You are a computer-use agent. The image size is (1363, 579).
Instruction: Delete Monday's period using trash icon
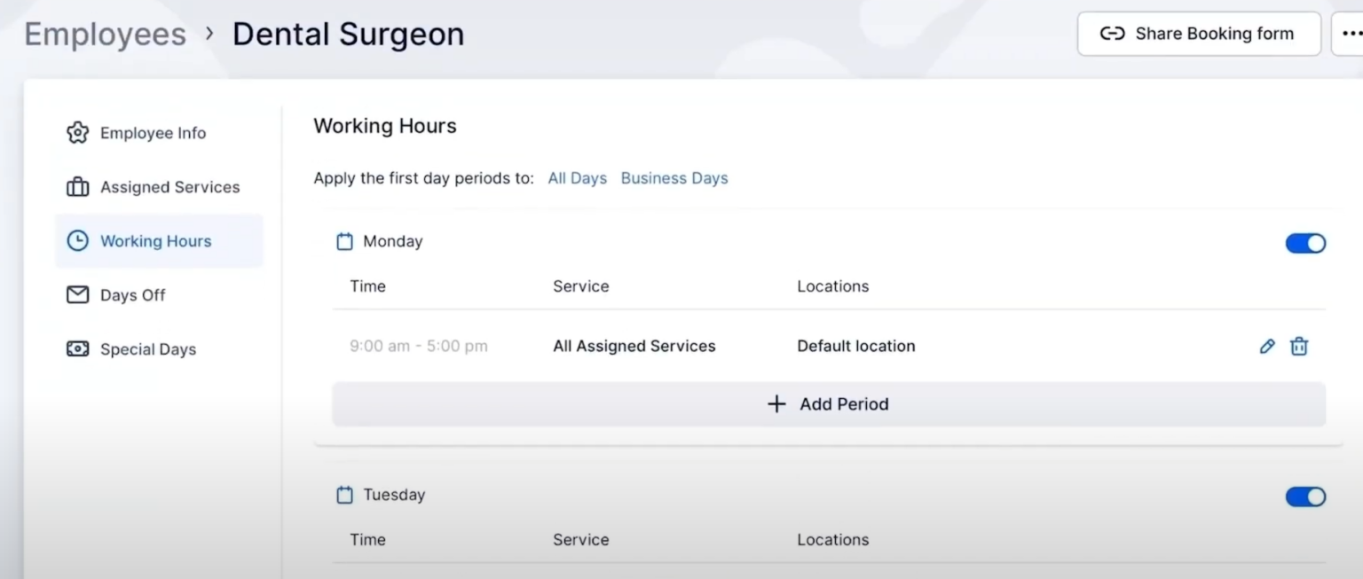(1299, 346)
